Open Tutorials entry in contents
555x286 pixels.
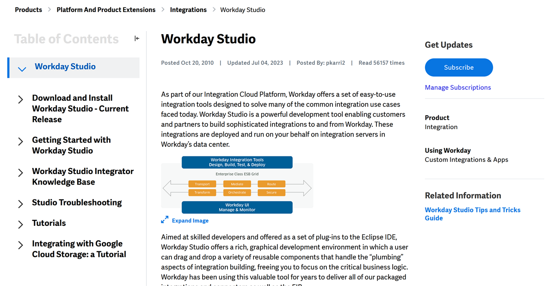click(49, 223)
